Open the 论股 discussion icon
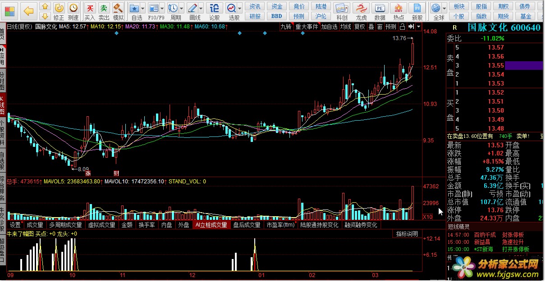Screen dimensions: 546x282 (x=215, y=8)
